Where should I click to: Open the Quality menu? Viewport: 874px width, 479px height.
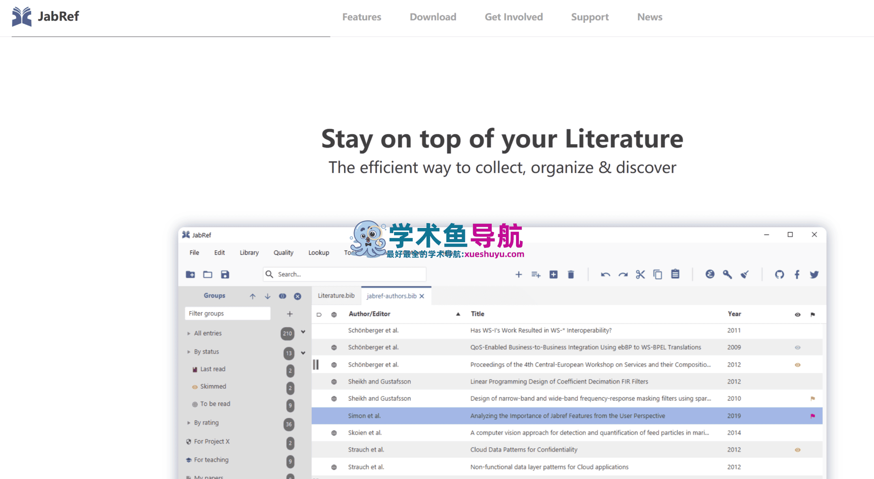click(x=283, y=253)
